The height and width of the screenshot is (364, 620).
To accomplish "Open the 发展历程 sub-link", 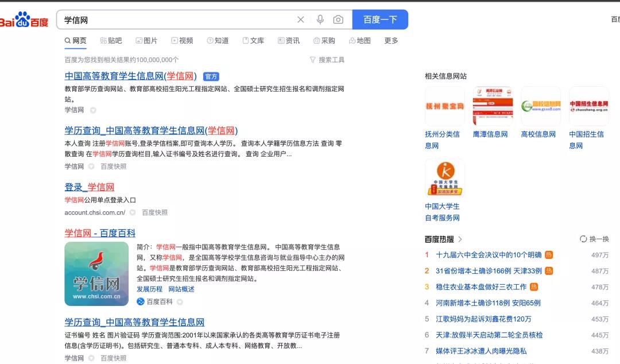I will [x=149, y=289].
